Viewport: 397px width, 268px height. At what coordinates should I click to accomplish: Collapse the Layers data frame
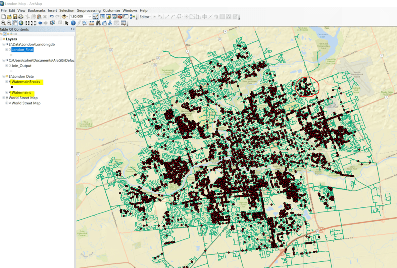click(1, 39)
